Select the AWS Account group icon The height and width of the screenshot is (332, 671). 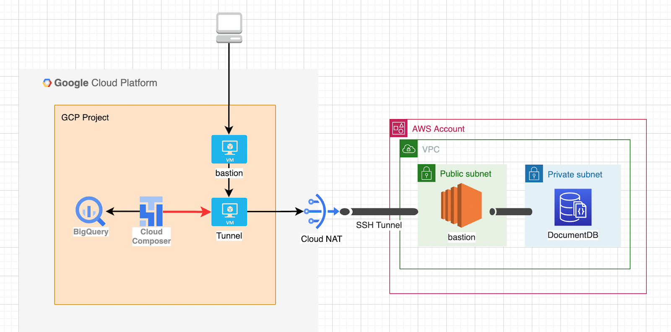398,128
